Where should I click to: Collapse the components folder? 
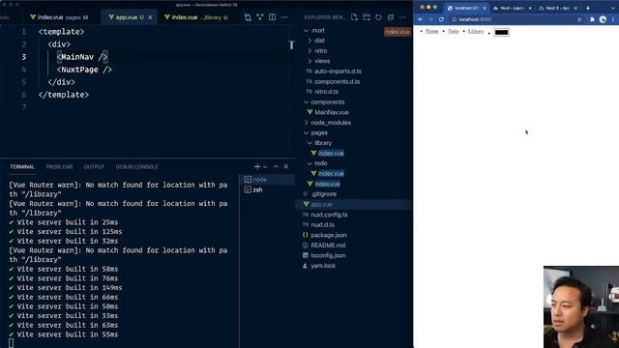pos(327,102)
